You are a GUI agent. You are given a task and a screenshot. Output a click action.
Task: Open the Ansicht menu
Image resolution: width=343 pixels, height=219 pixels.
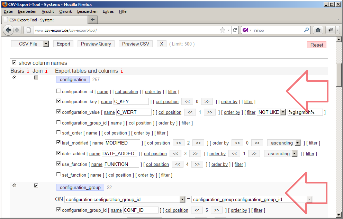[x=48, y=11]
